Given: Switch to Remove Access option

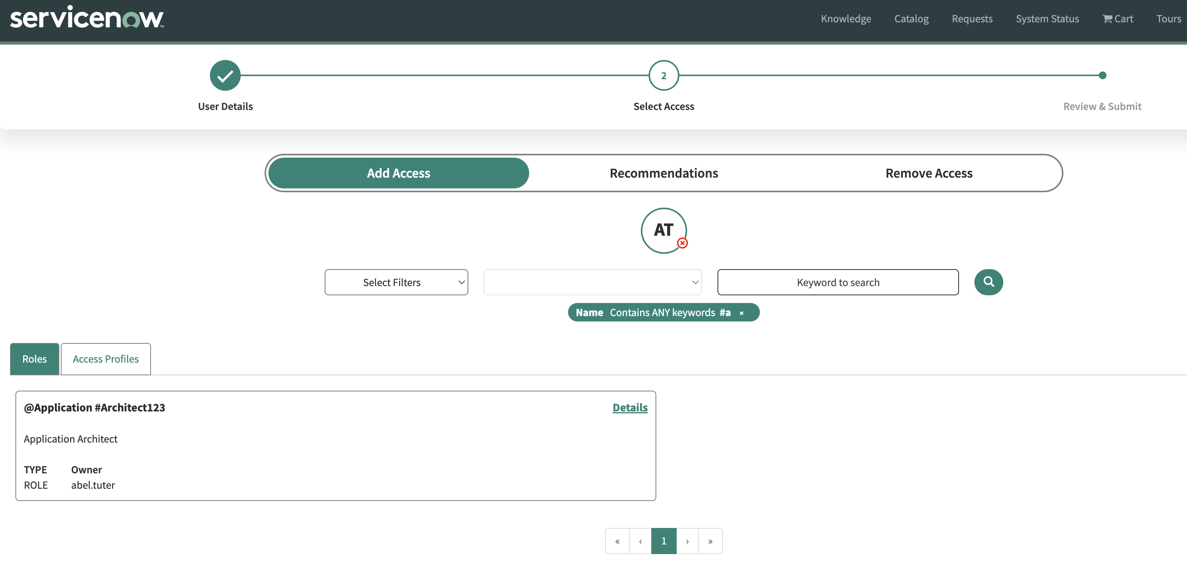Looking at the screenshot, I should click(x=929, y=173).
